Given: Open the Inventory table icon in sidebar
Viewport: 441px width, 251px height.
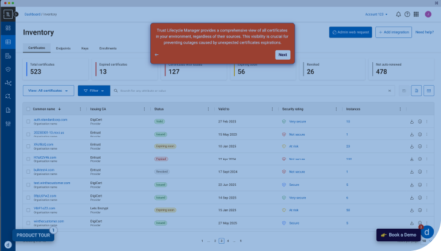Looking at the screenshot, I should (x=8, y=42).
